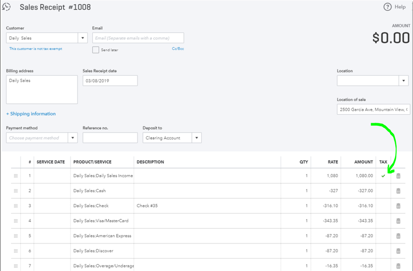The height and width of the screenshot is (271, 413).
Task: Open the Help question mark icon
Action: click(x=387, y=7)
